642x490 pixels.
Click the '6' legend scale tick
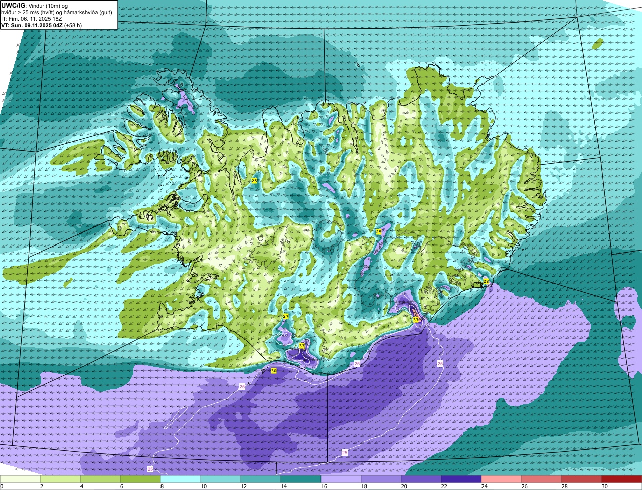(x=121, y=486)
